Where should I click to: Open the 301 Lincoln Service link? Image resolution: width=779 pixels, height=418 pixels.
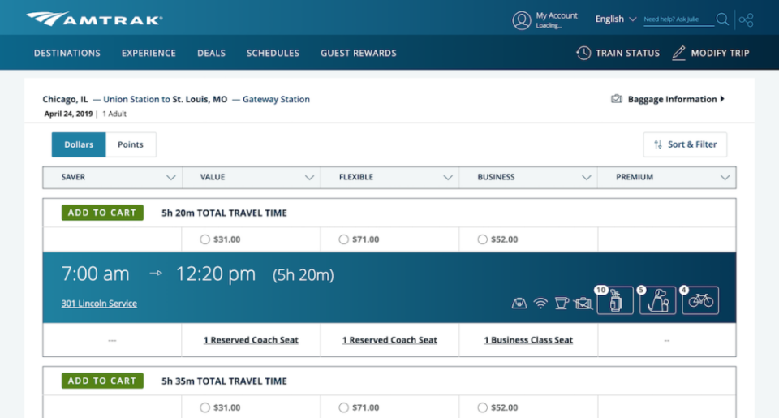click(99, 304)
